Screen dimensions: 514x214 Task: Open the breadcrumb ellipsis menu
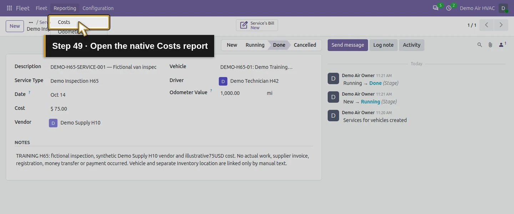pos(31,22)
